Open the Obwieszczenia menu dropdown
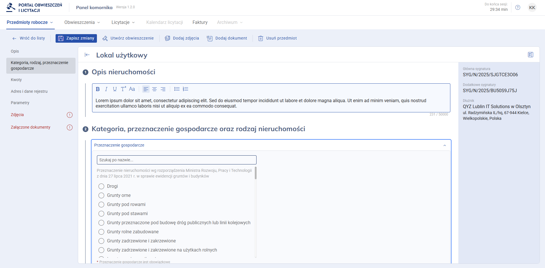 pos(82,22)
